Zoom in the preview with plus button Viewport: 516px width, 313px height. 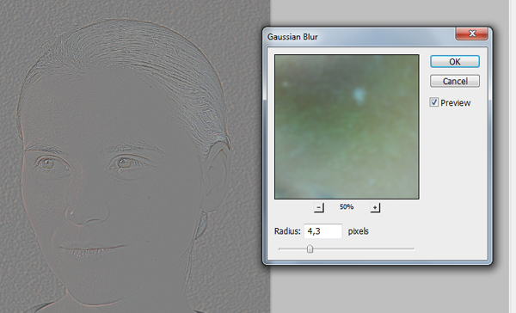[375, 207]
